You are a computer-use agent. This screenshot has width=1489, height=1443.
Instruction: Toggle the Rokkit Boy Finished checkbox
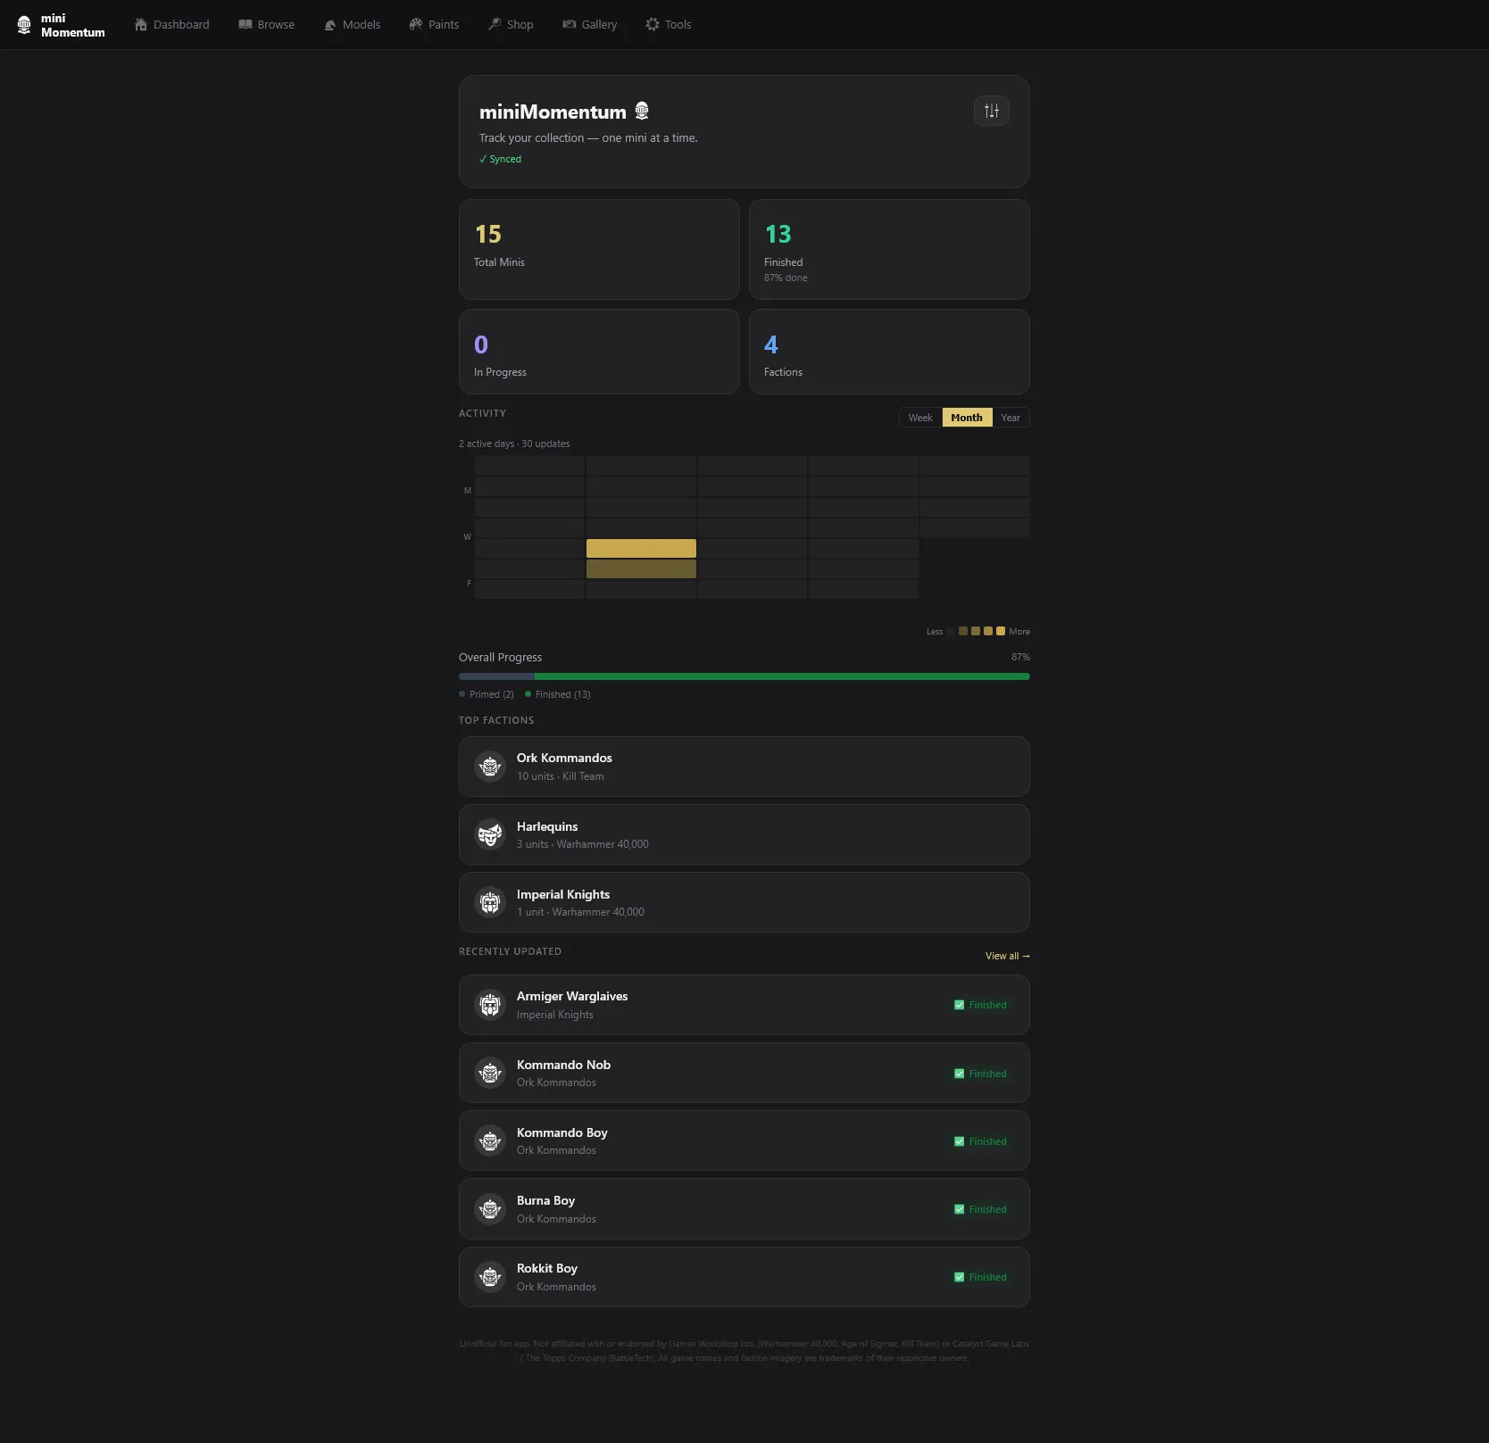point(958,1277)
